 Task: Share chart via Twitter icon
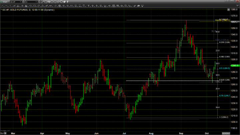point(64,2)
